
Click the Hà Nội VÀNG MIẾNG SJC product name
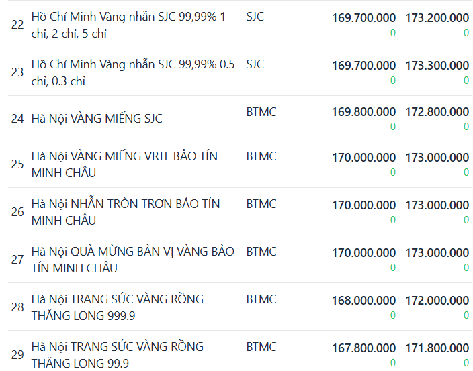pos(97,119)
